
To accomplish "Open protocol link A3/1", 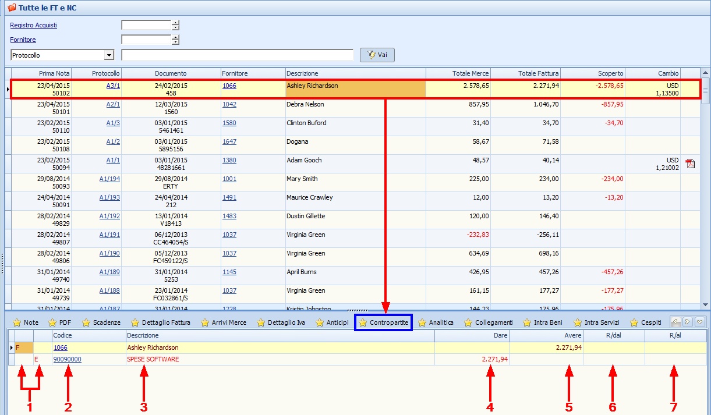I will [113, 86].
